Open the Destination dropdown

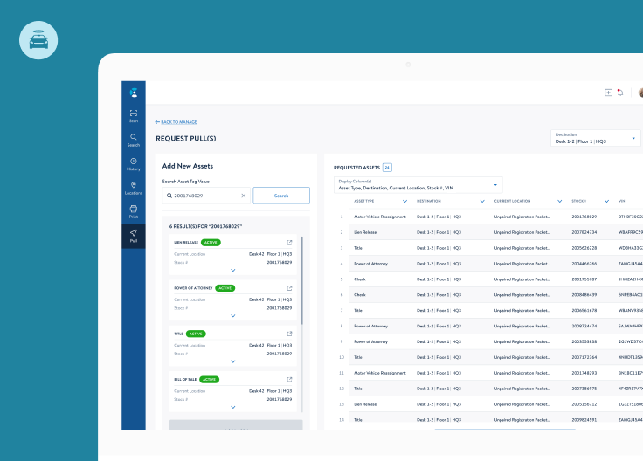pos(595,138)
